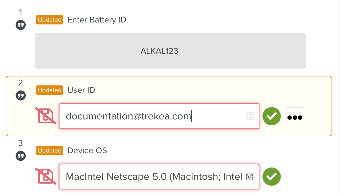
Task: Click comment quote icon for step 1
Action: 21,25
